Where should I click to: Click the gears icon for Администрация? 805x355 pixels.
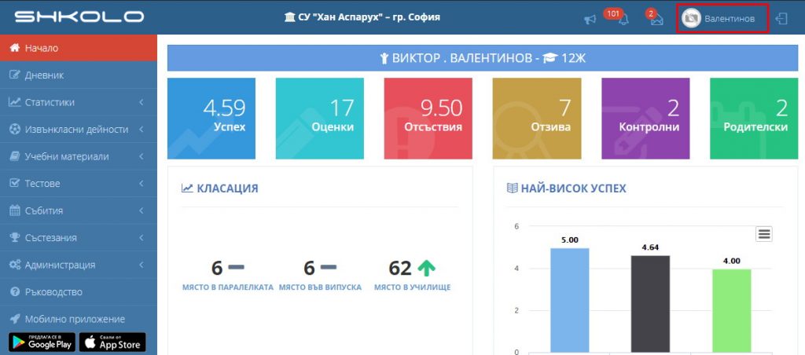pos(15,265)
